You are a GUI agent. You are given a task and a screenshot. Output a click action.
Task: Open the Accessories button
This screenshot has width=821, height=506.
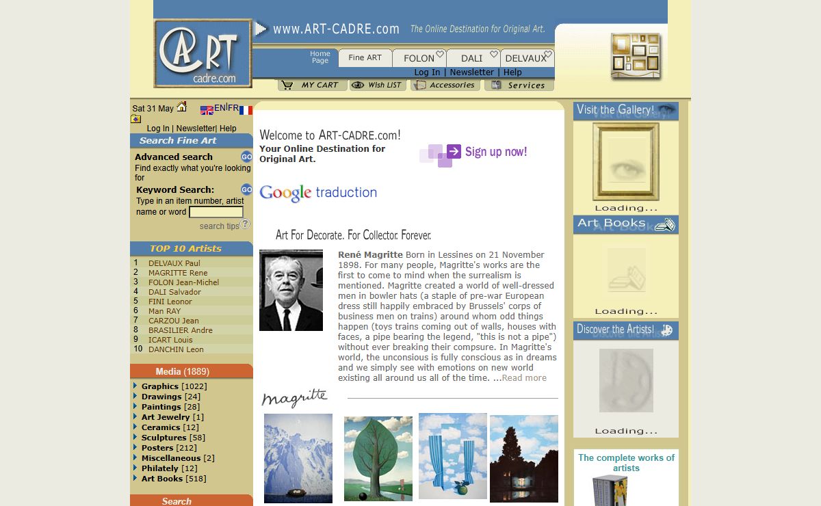(x=445, y=85)
